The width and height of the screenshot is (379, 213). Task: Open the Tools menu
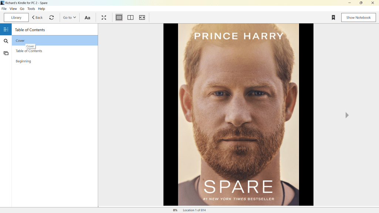(x=31, y=9)
